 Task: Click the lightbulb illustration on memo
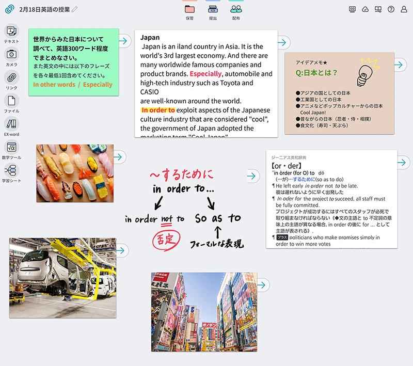pos(368,72)
